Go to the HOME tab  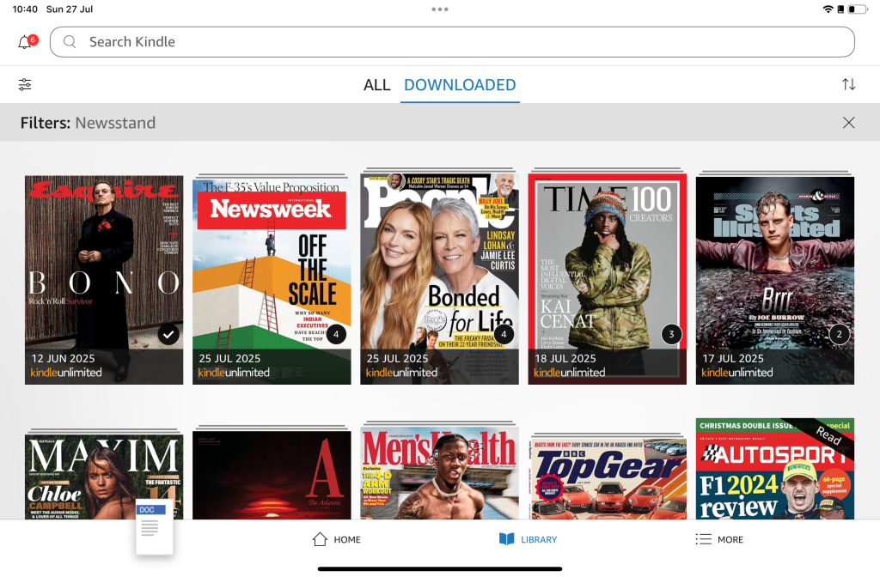[x=336, y=539]
